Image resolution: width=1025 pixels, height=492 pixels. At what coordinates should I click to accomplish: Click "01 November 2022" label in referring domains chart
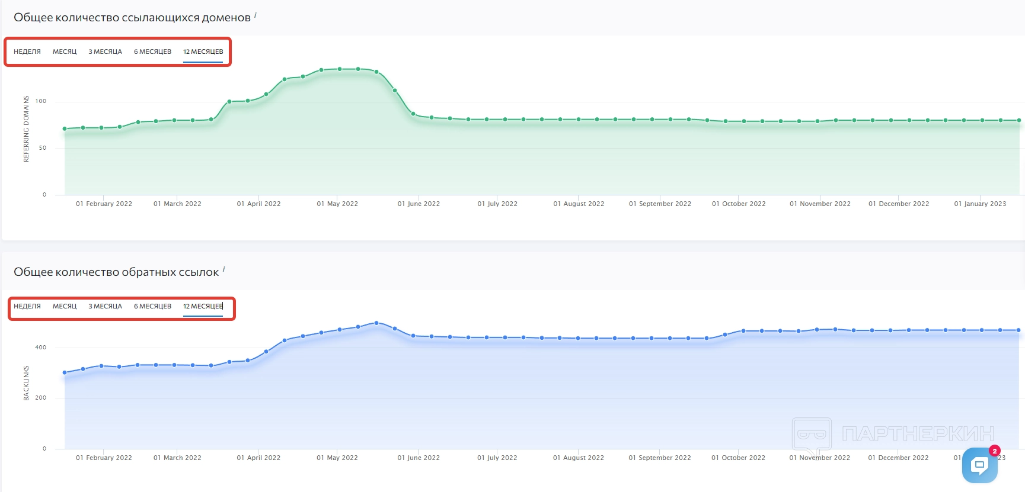820,204
